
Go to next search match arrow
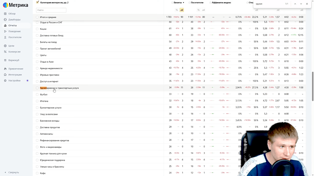[301, 4]
